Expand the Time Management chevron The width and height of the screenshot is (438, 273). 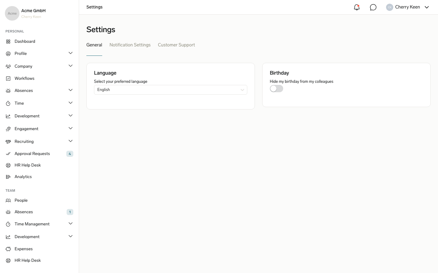coord(71,224)
